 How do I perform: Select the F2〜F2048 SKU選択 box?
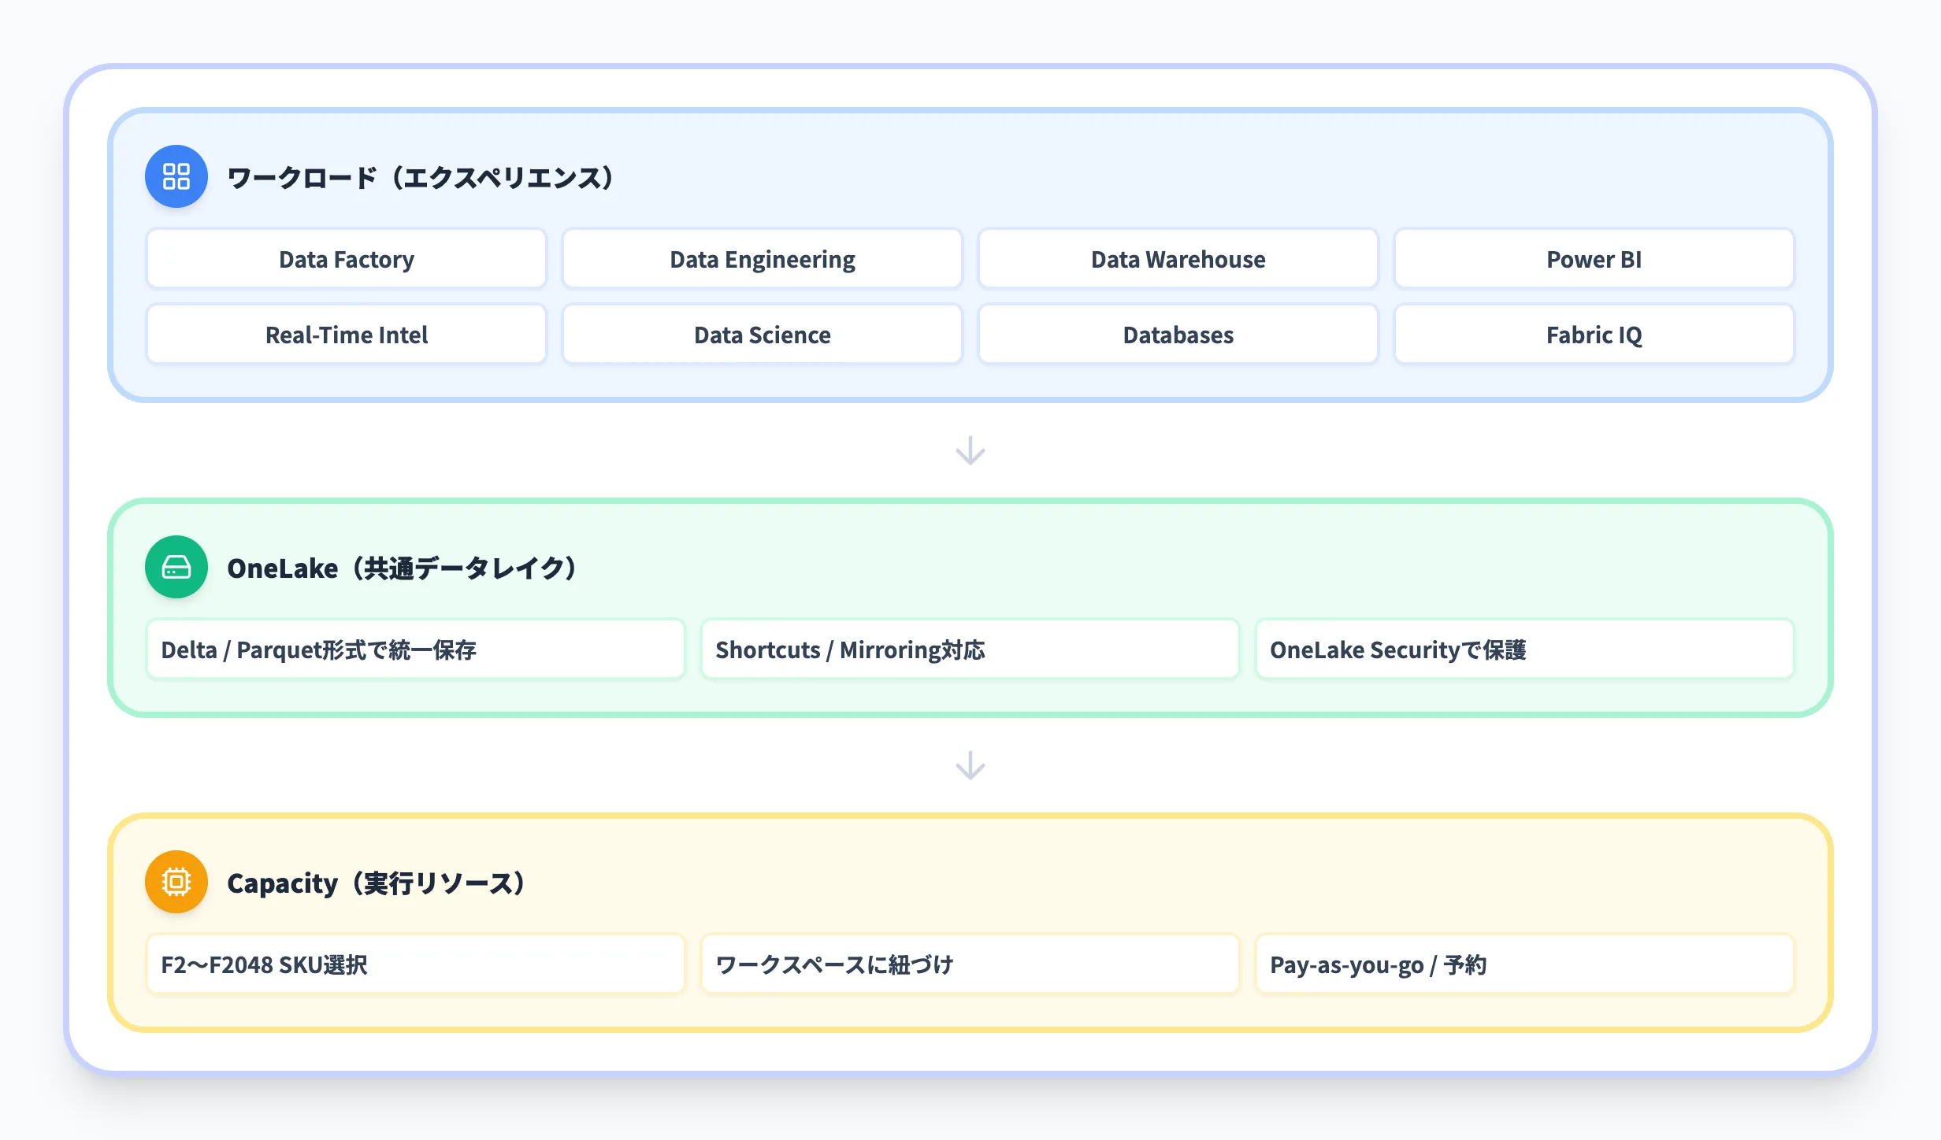pos(416,964)
